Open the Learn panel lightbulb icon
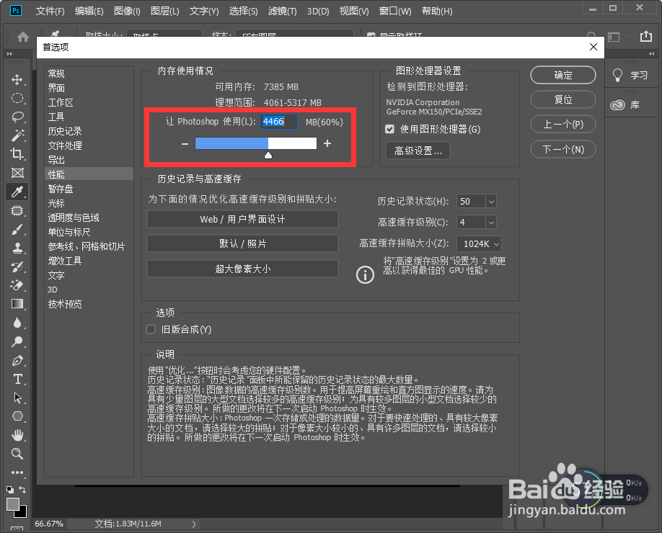The width and height of the screenshot is (662, 533). [617, 75]
